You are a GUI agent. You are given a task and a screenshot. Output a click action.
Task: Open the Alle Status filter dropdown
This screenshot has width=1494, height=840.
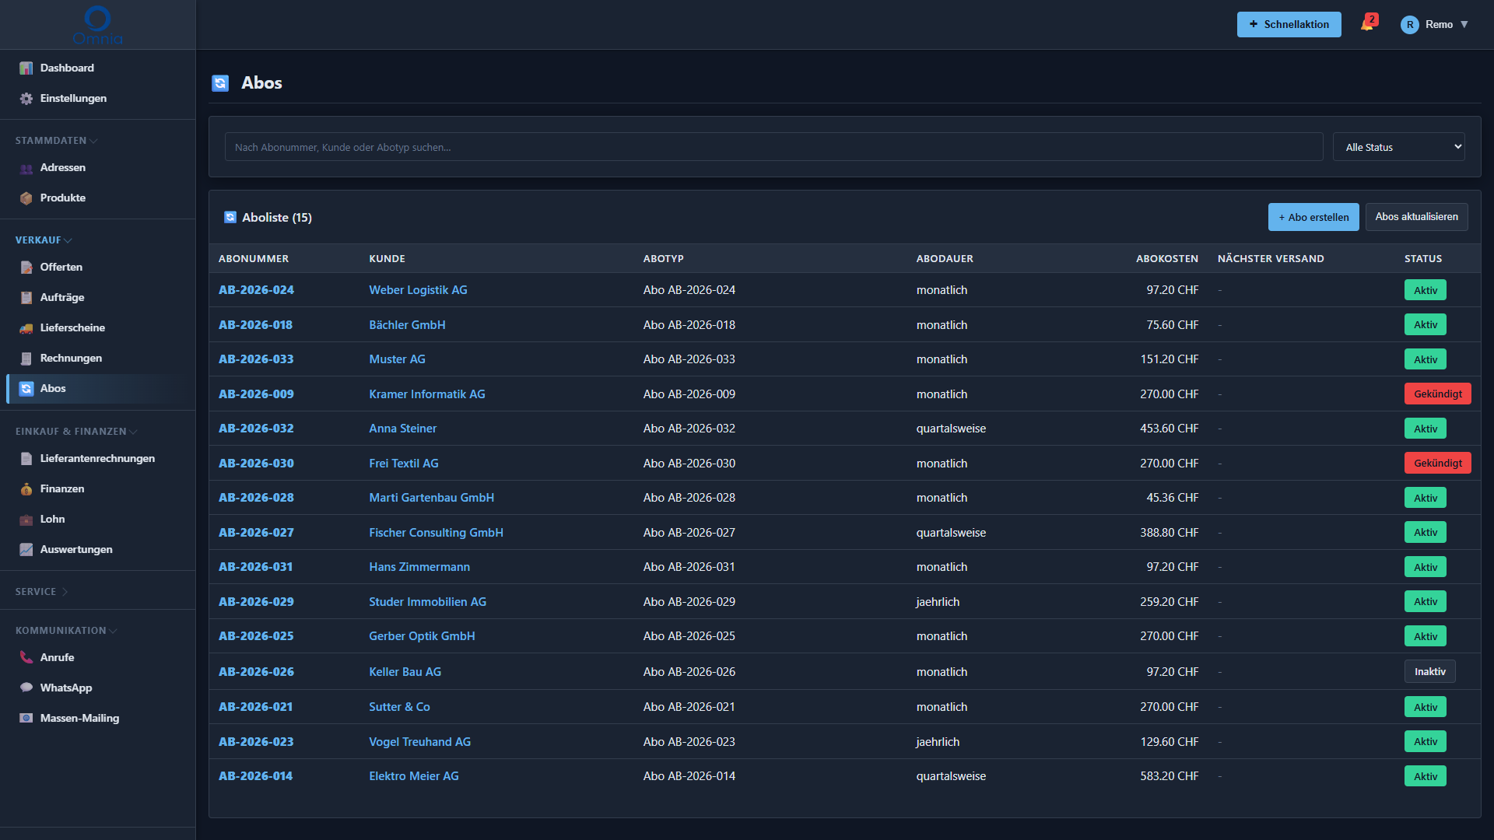pos(1398,147)
